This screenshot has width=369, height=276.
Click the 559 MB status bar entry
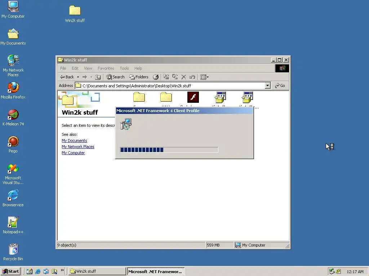tap(219, 245)
